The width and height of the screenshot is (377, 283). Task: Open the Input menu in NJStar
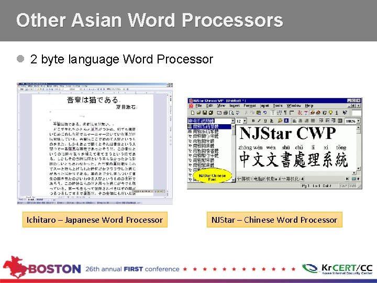click(264, 106)
